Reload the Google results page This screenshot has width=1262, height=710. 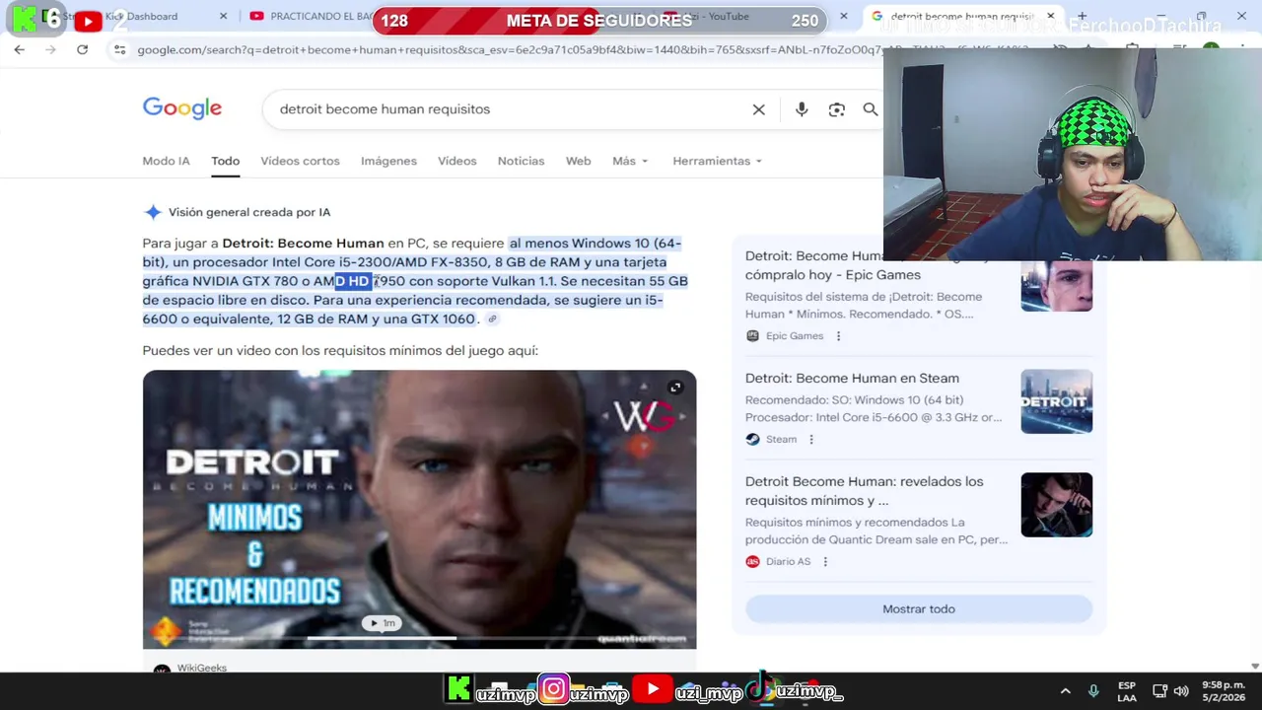click(82, 49)
